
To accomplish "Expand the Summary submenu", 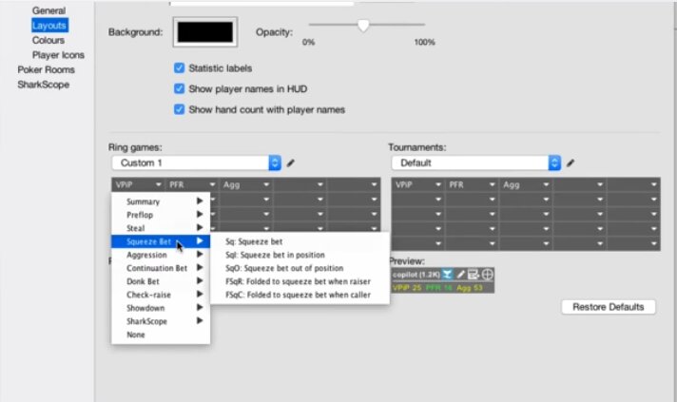I will [161, 201].
